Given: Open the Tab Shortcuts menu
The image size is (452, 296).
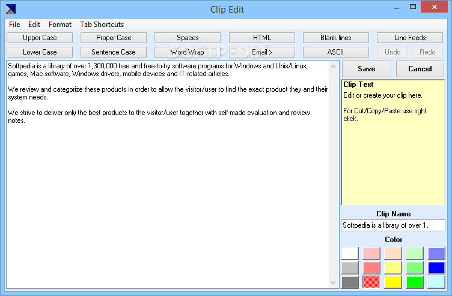Looking at the screenshot, I should pyautogui.click(x=102, y=25).
